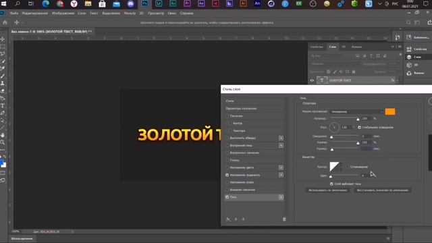Select the Move tool in the left toolbar
The width and height of the screenshot is (432, 243).
(x=3, y=39)
